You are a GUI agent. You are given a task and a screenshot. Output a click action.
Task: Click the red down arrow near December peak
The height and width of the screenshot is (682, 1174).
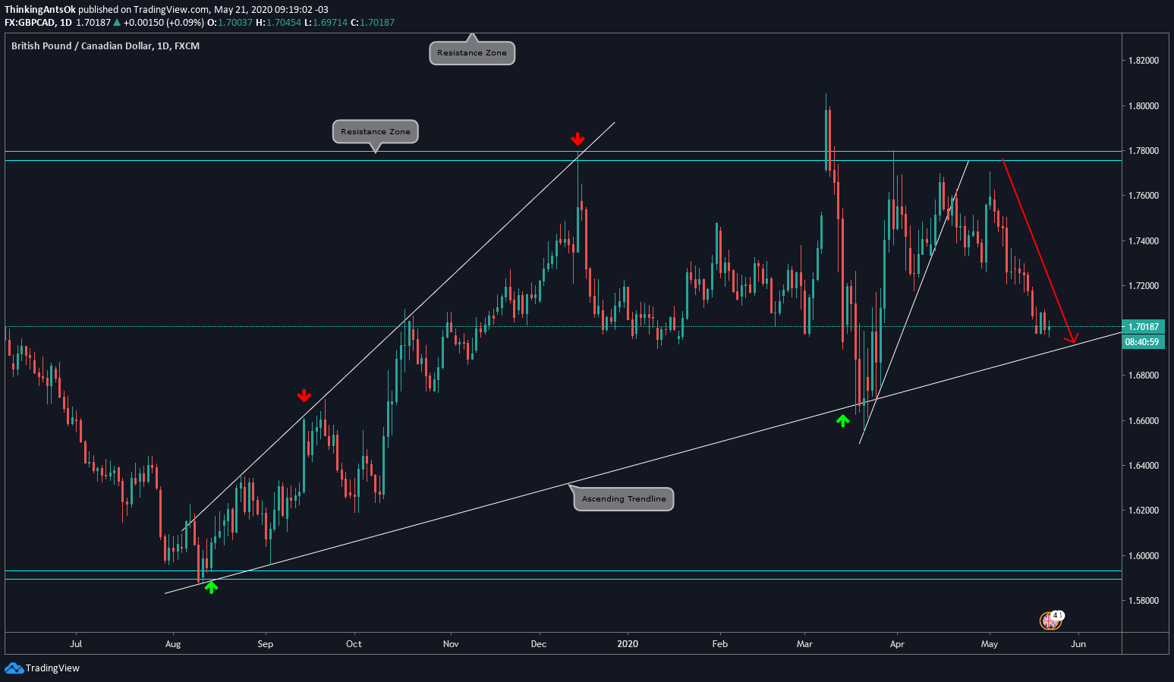tap(578, 139)
